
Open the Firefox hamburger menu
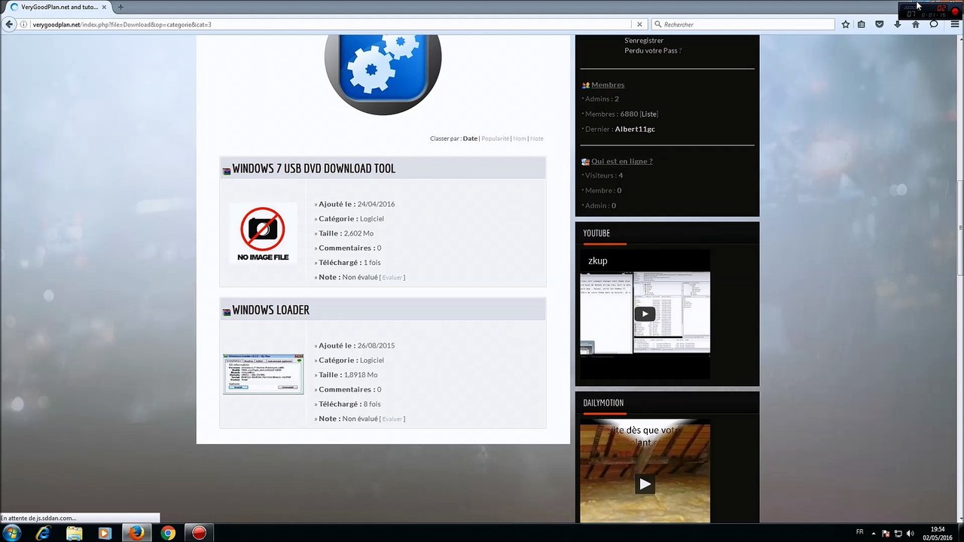(x=953, y=24)
